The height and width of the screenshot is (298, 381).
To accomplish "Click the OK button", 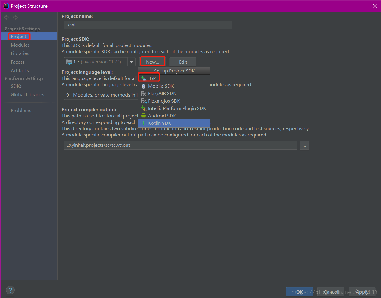I will tap(300, 292).
